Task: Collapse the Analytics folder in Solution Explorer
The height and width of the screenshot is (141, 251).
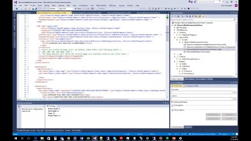Action: [x=175, y=33]
